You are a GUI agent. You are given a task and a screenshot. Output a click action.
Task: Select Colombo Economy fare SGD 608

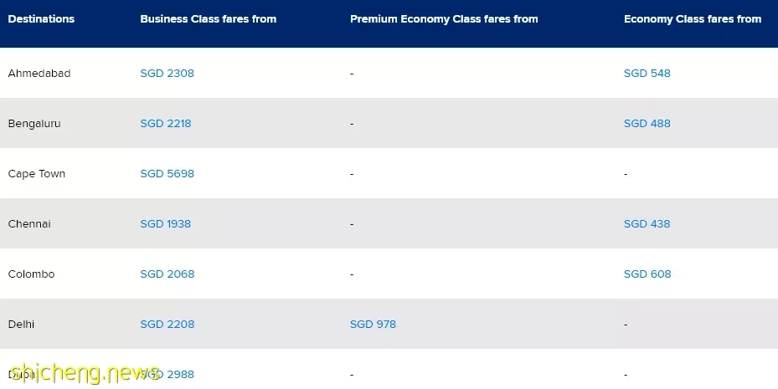pyautogui.click(x=647, y=274)
